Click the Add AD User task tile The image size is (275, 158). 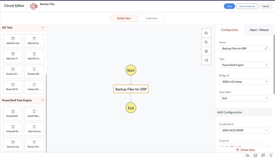13,41
